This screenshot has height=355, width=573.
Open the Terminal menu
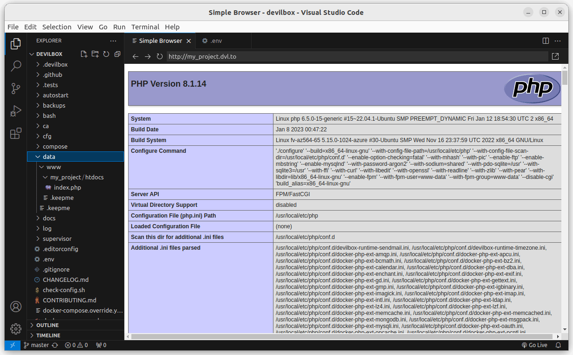145,27
